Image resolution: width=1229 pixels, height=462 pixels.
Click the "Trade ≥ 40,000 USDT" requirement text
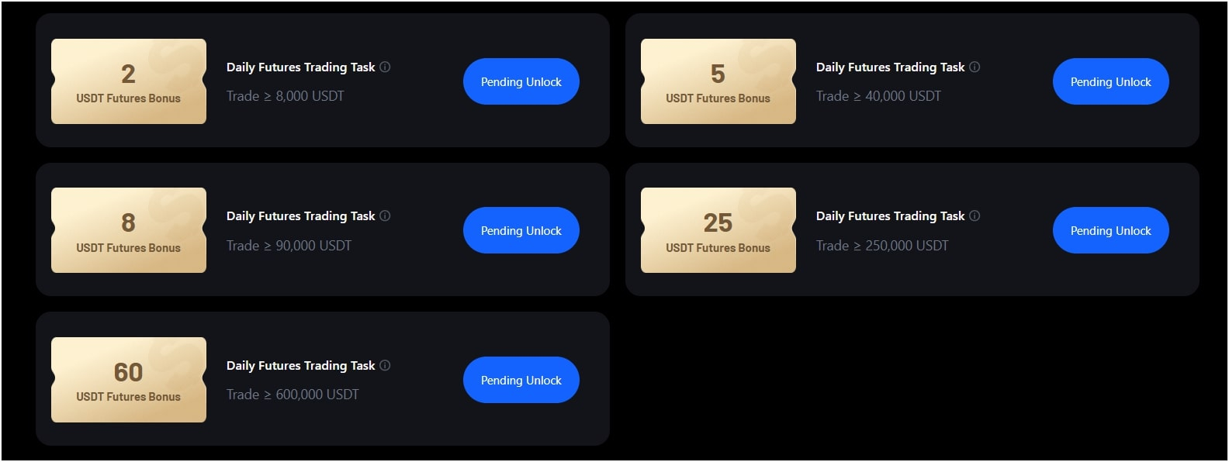(878, 96)
